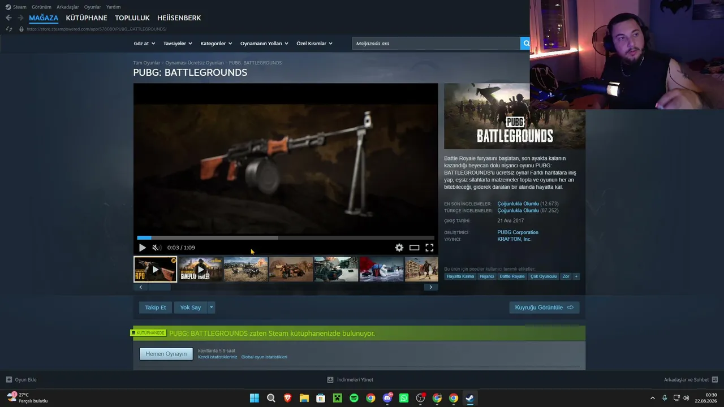Select the Gameplay Trailer thumbnail
Image resolution: width=724 pixels, height=407 pixels.
(200, 269)
